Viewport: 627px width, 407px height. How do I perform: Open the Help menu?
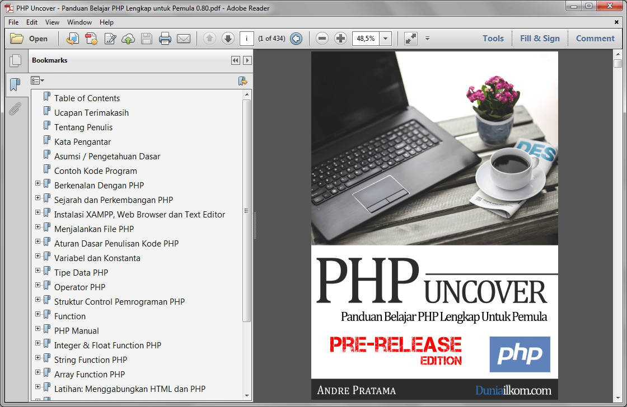pyautogui.click(x=106, y=22)
